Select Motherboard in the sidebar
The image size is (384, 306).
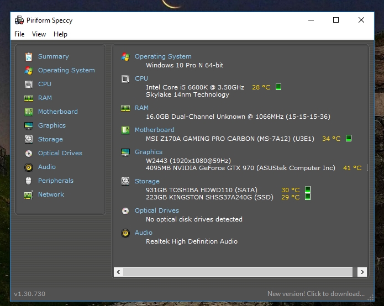pyautogui.click(x=58, y=112)
